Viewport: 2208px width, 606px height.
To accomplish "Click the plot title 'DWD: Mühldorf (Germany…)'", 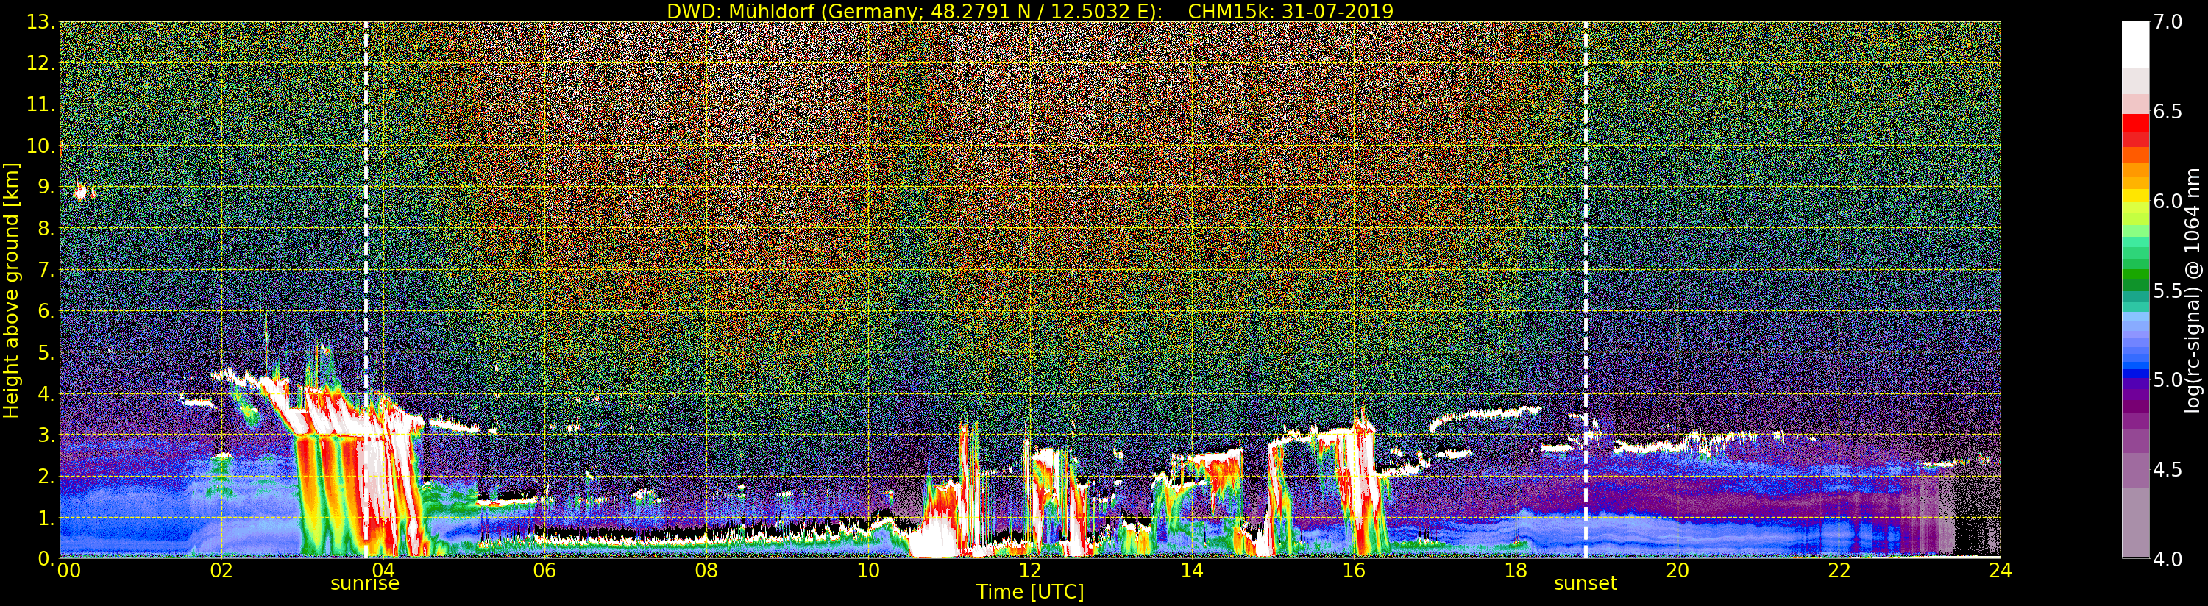I will (x=1030, y=11).
